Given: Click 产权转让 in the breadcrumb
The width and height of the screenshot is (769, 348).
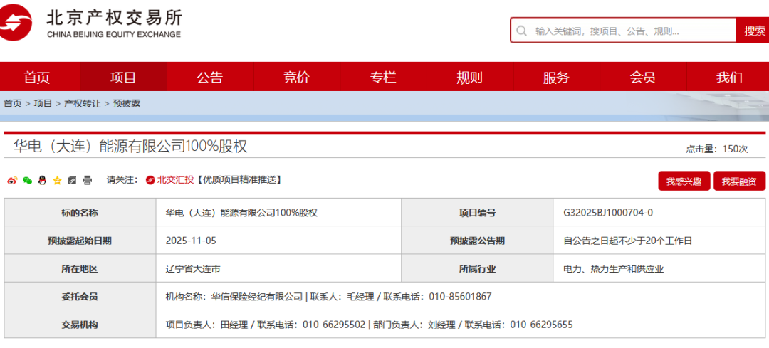Looking at the screenshot, I should (83, 103).
